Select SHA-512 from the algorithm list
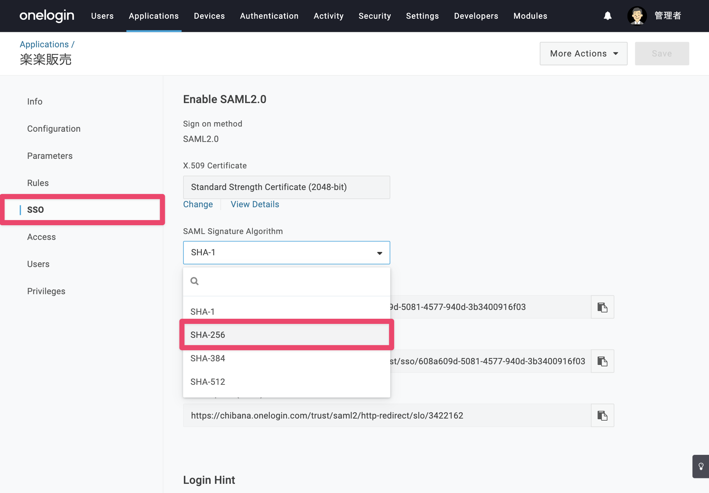The width and height of the screenshot is (709, 493). pos(287,382)
